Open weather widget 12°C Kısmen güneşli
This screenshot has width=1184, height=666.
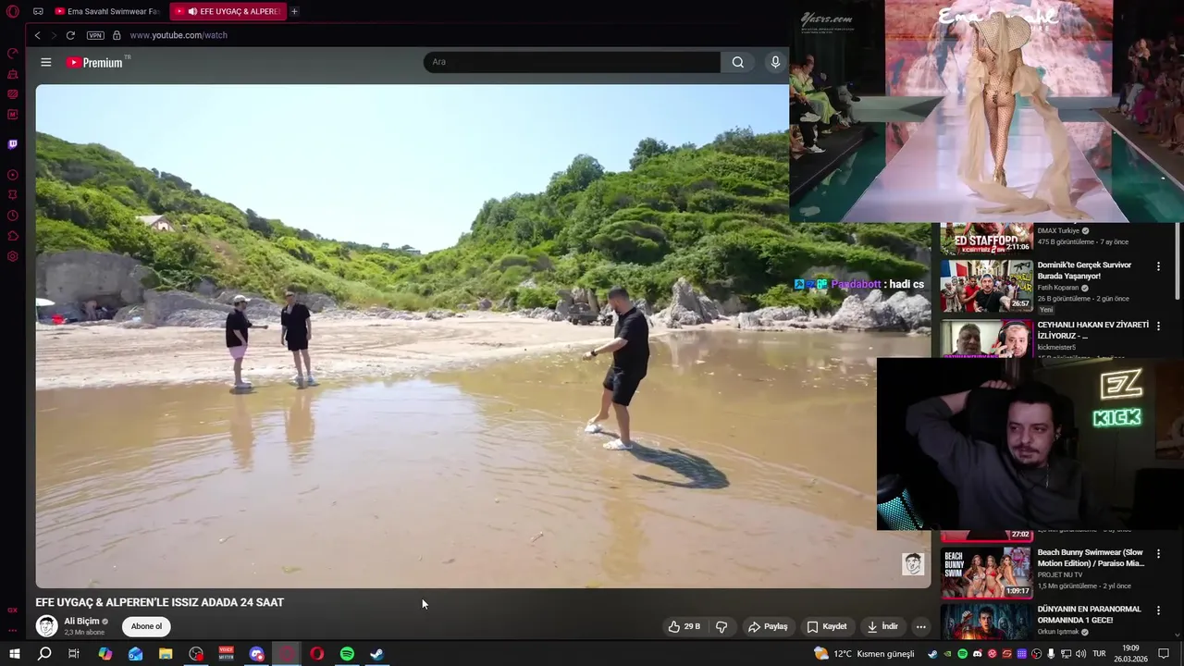[864, 654]
